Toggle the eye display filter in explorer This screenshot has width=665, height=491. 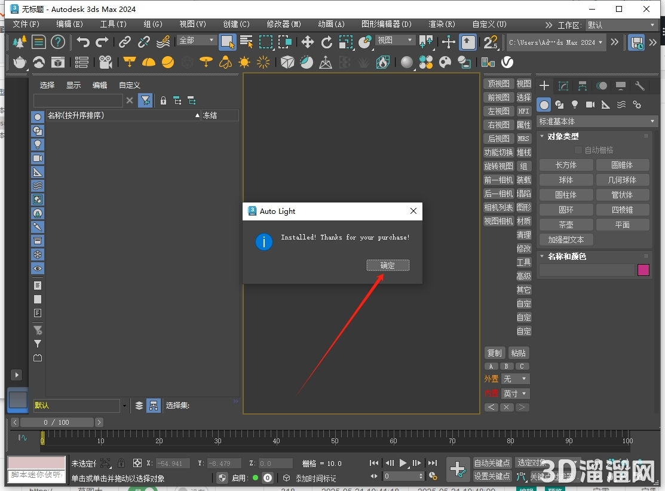38,268
